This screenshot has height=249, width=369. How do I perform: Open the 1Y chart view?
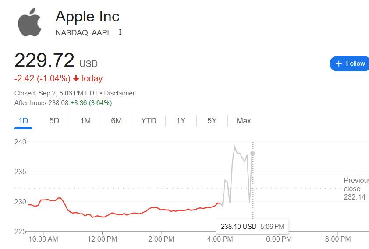point(181,121)
